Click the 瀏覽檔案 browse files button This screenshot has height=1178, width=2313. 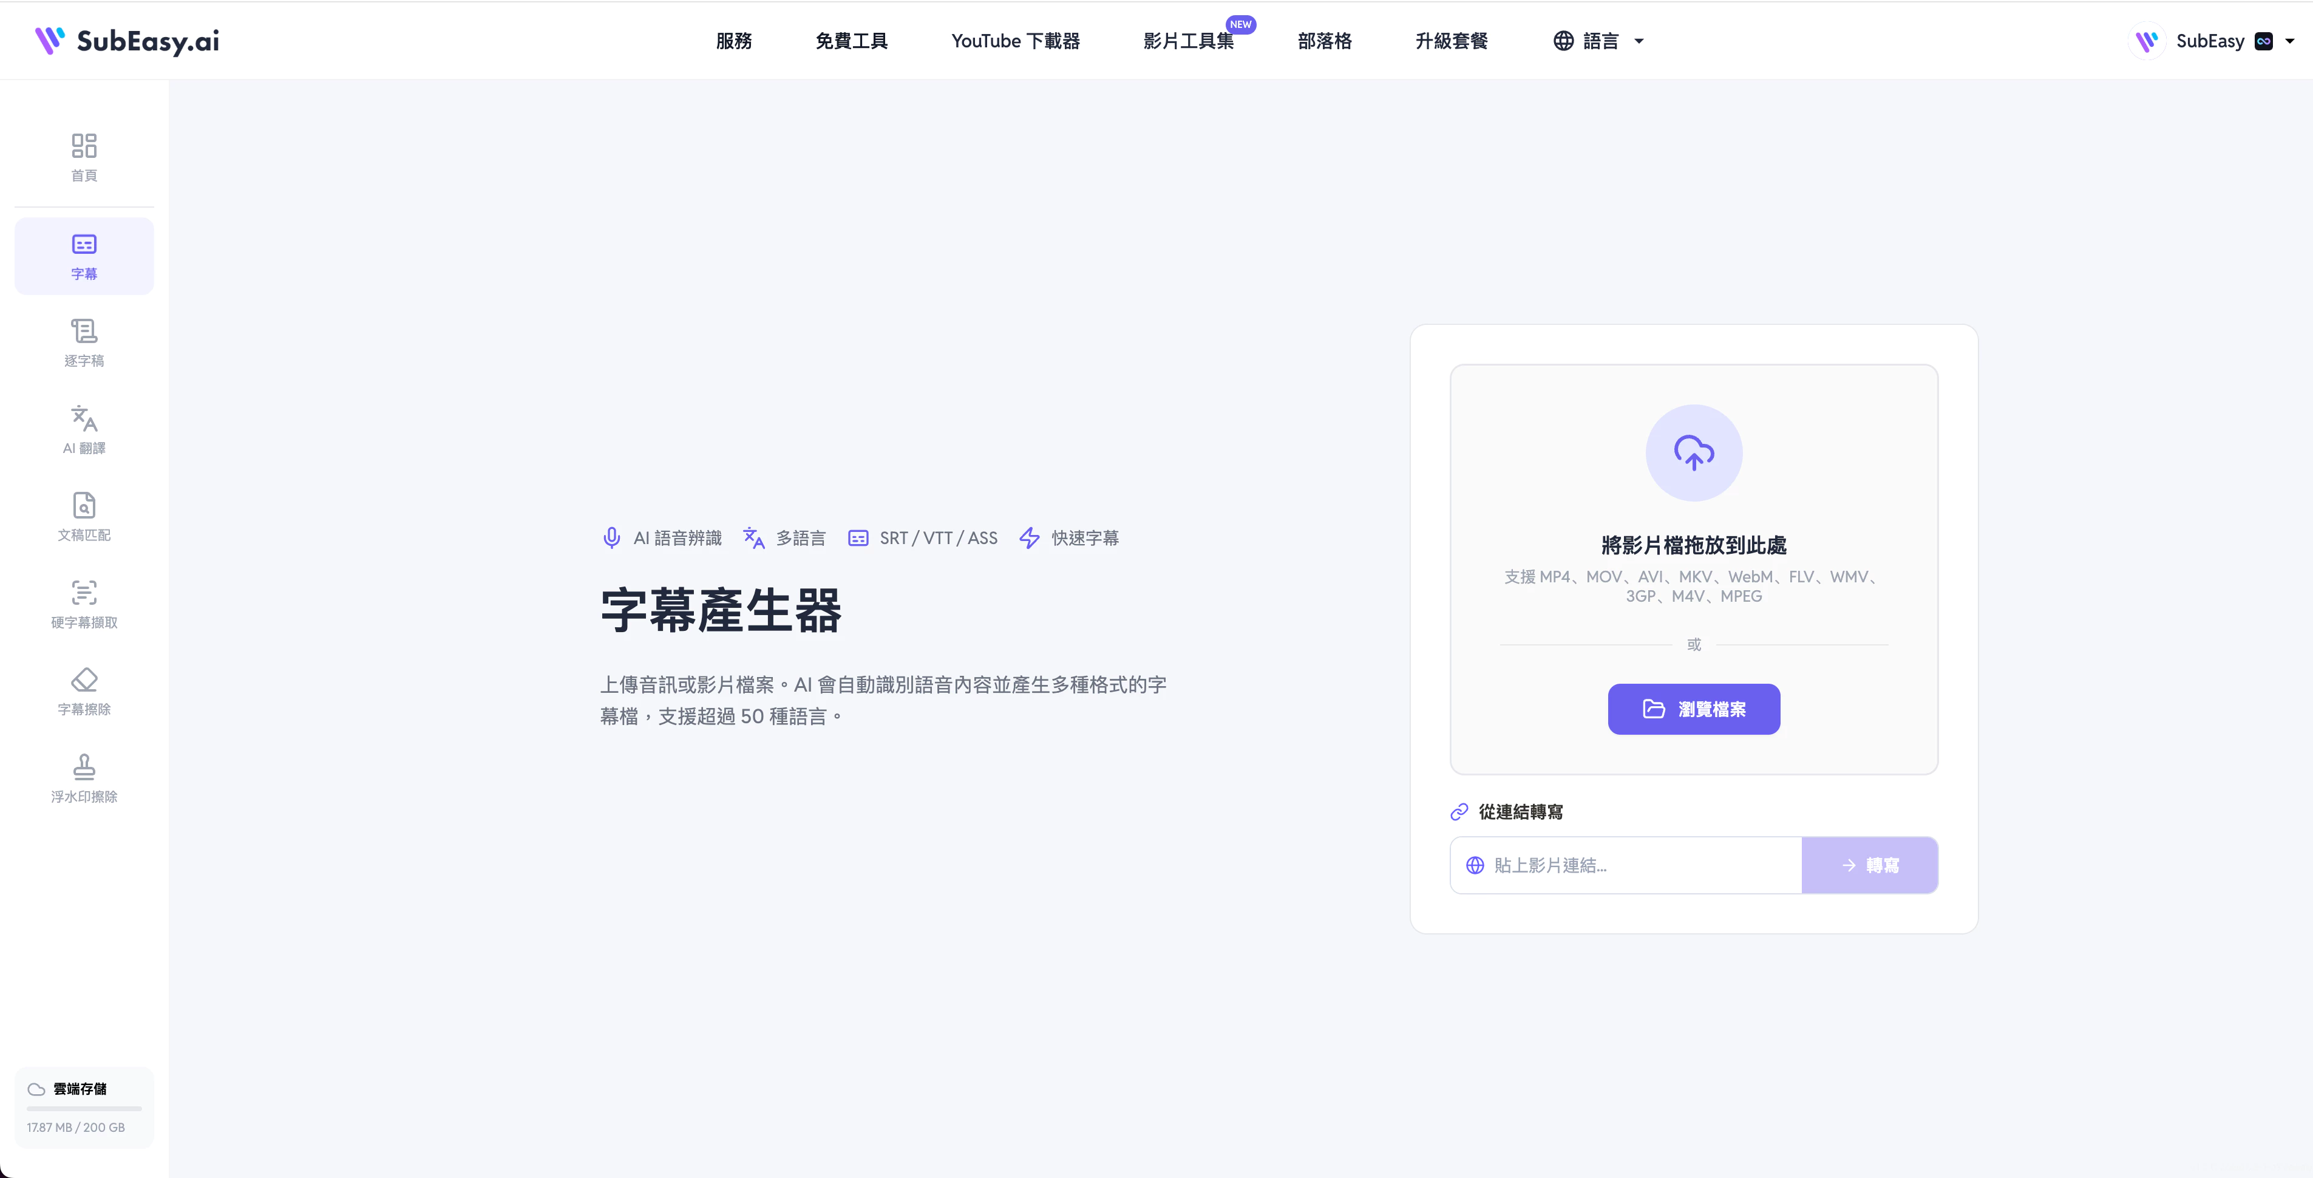click(1693, 709)
